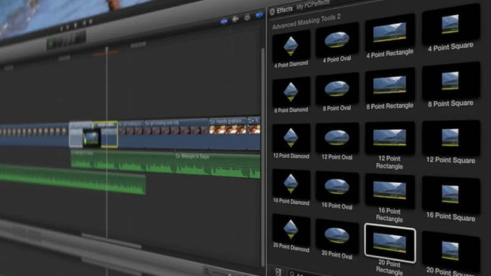Click the 20 Point Diamond effect
Image resolution: width=491 pixels, height=276 pixels.
tap(291, 233)
